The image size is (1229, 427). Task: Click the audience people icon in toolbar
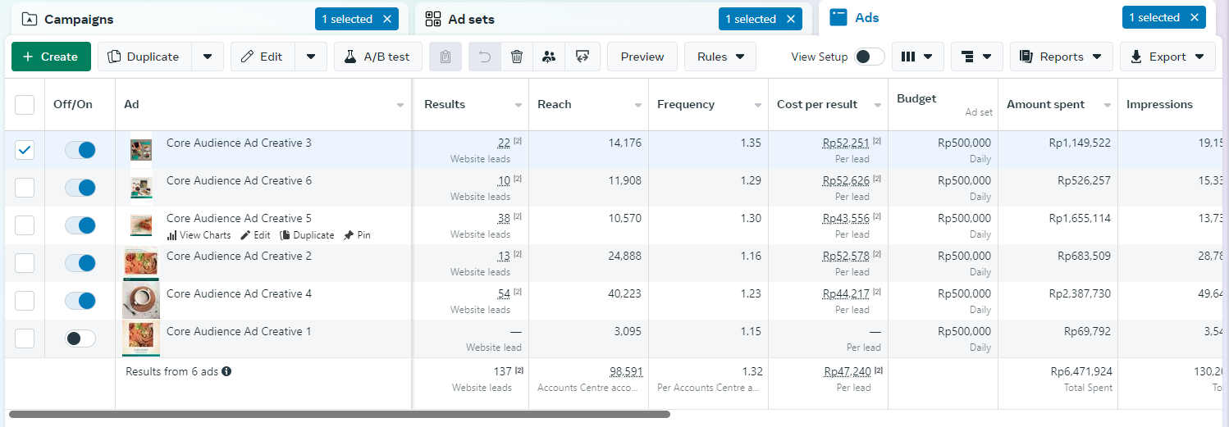[550, 57]
